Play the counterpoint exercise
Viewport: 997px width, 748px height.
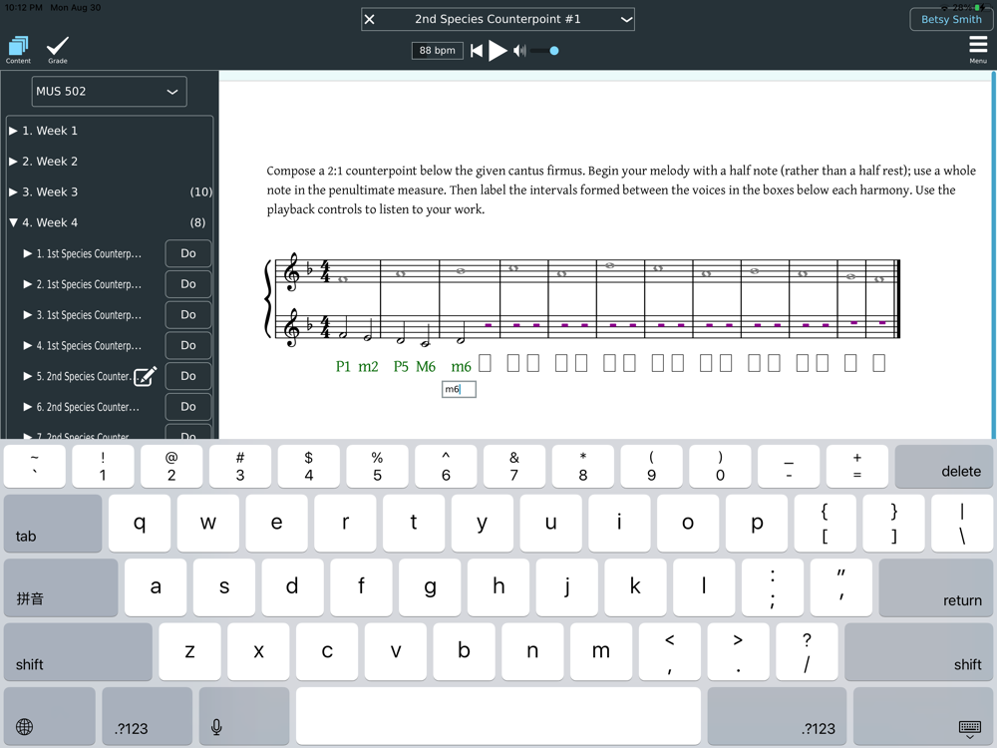498,51
